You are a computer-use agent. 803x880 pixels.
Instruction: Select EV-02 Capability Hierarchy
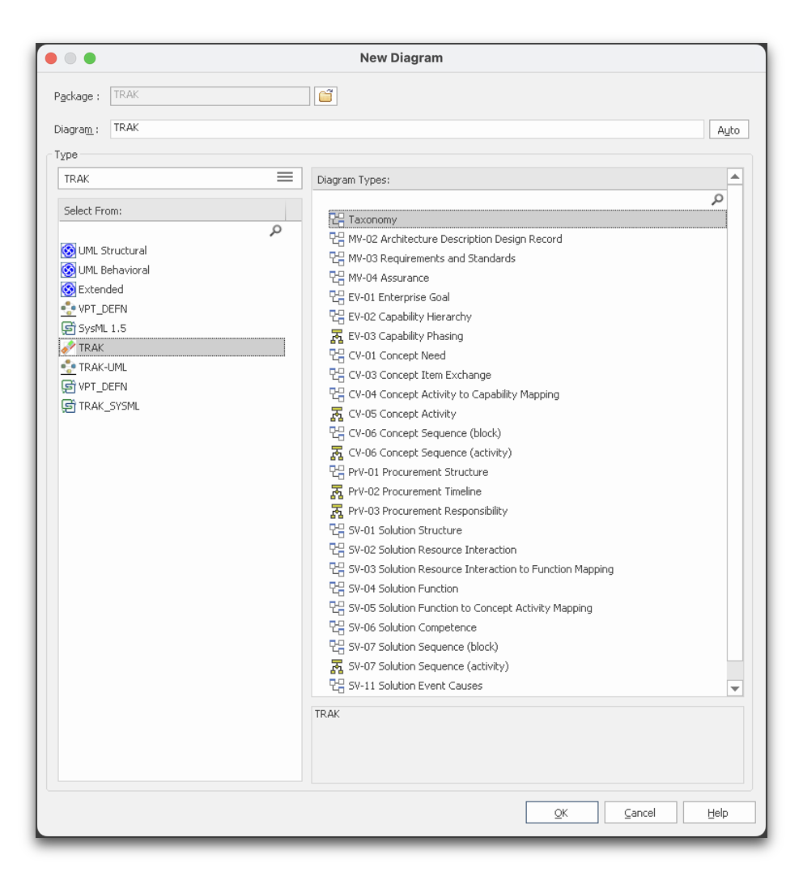point(410,317)
